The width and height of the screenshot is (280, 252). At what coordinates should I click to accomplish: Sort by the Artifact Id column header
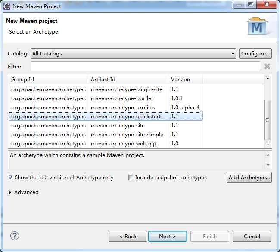128,79
